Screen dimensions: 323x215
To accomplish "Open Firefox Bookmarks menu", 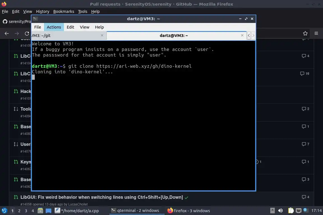I will pos(64,11).
